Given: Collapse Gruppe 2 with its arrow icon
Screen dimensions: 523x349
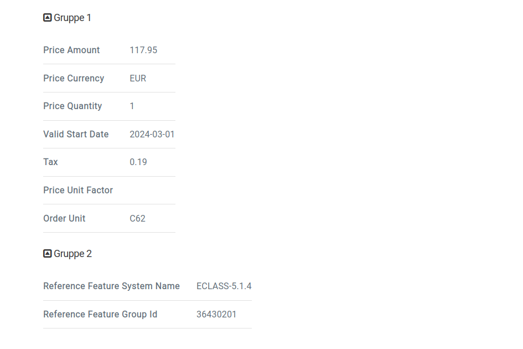Looking at the screenshot, I should [x=48, y=254].
